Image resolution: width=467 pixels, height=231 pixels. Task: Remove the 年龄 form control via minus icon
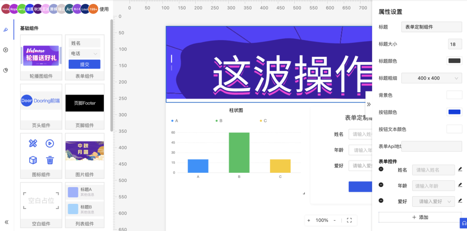(x=381, y=185)
